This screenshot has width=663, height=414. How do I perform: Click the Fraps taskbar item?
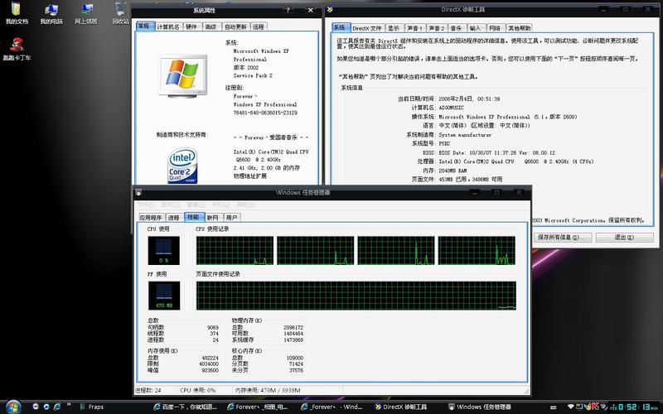point(95,407)
